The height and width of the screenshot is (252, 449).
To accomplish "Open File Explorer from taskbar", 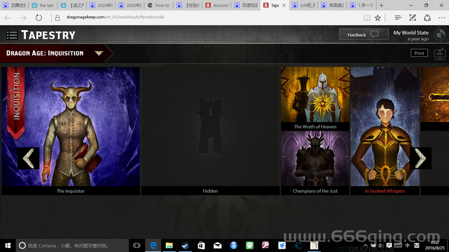I will [x=169, y=245].
